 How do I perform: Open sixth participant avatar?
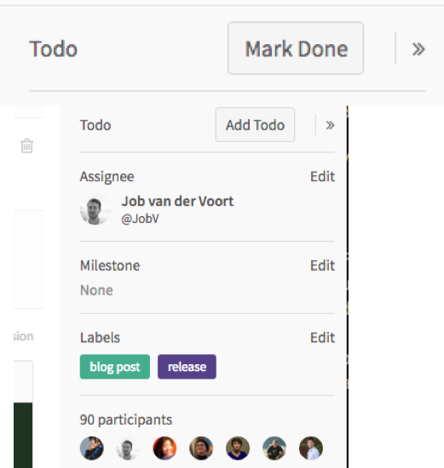(x=274, y=448)
